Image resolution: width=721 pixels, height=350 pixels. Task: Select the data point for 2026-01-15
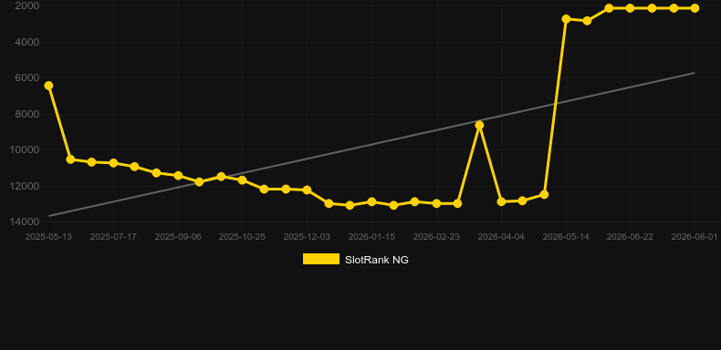(x=371, y=201)
